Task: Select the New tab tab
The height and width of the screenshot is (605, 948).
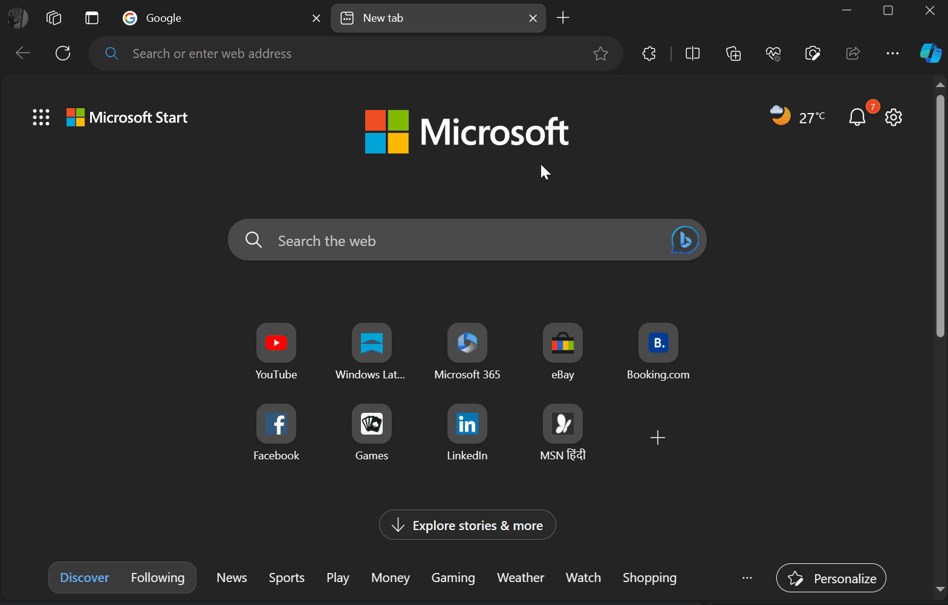Action: (x=438, y=18)
